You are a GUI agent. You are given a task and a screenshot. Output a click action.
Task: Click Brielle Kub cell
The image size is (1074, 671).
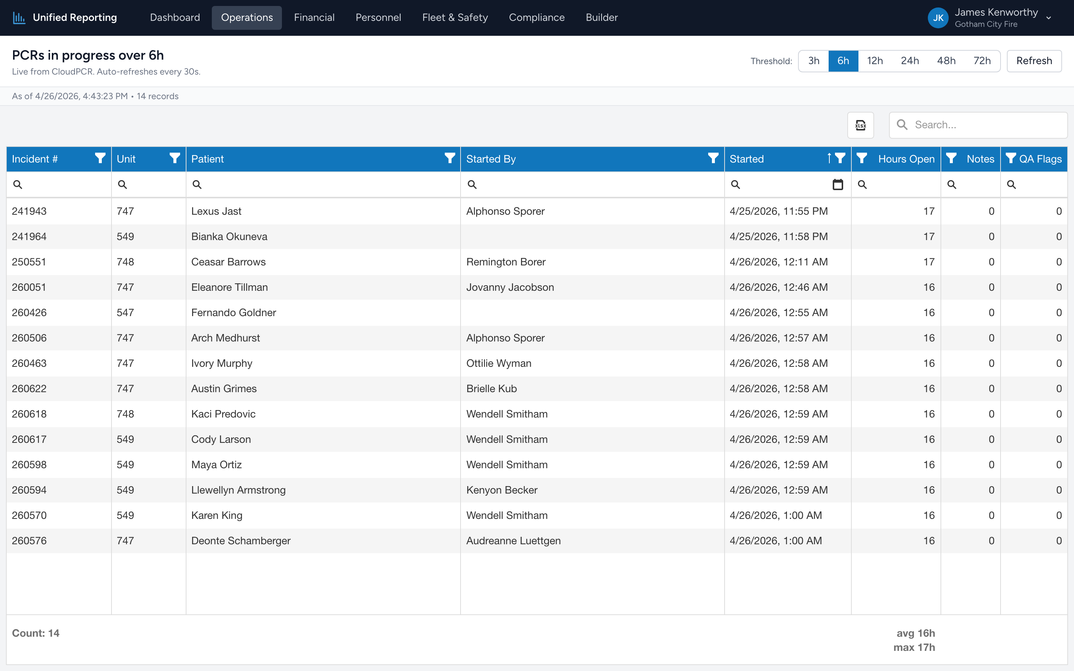tap(593, 388)
